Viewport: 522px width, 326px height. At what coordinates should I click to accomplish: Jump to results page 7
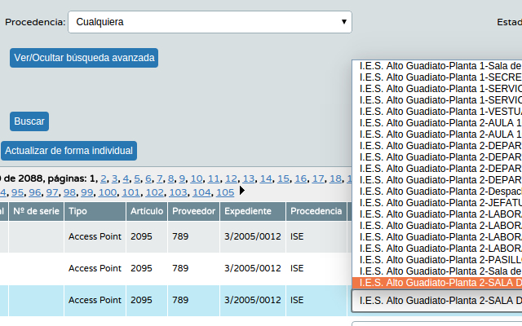160,178
